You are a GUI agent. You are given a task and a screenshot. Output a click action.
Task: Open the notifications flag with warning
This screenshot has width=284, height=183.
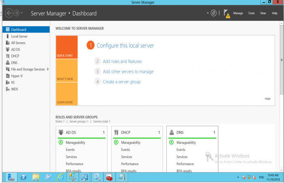[226, 13]
